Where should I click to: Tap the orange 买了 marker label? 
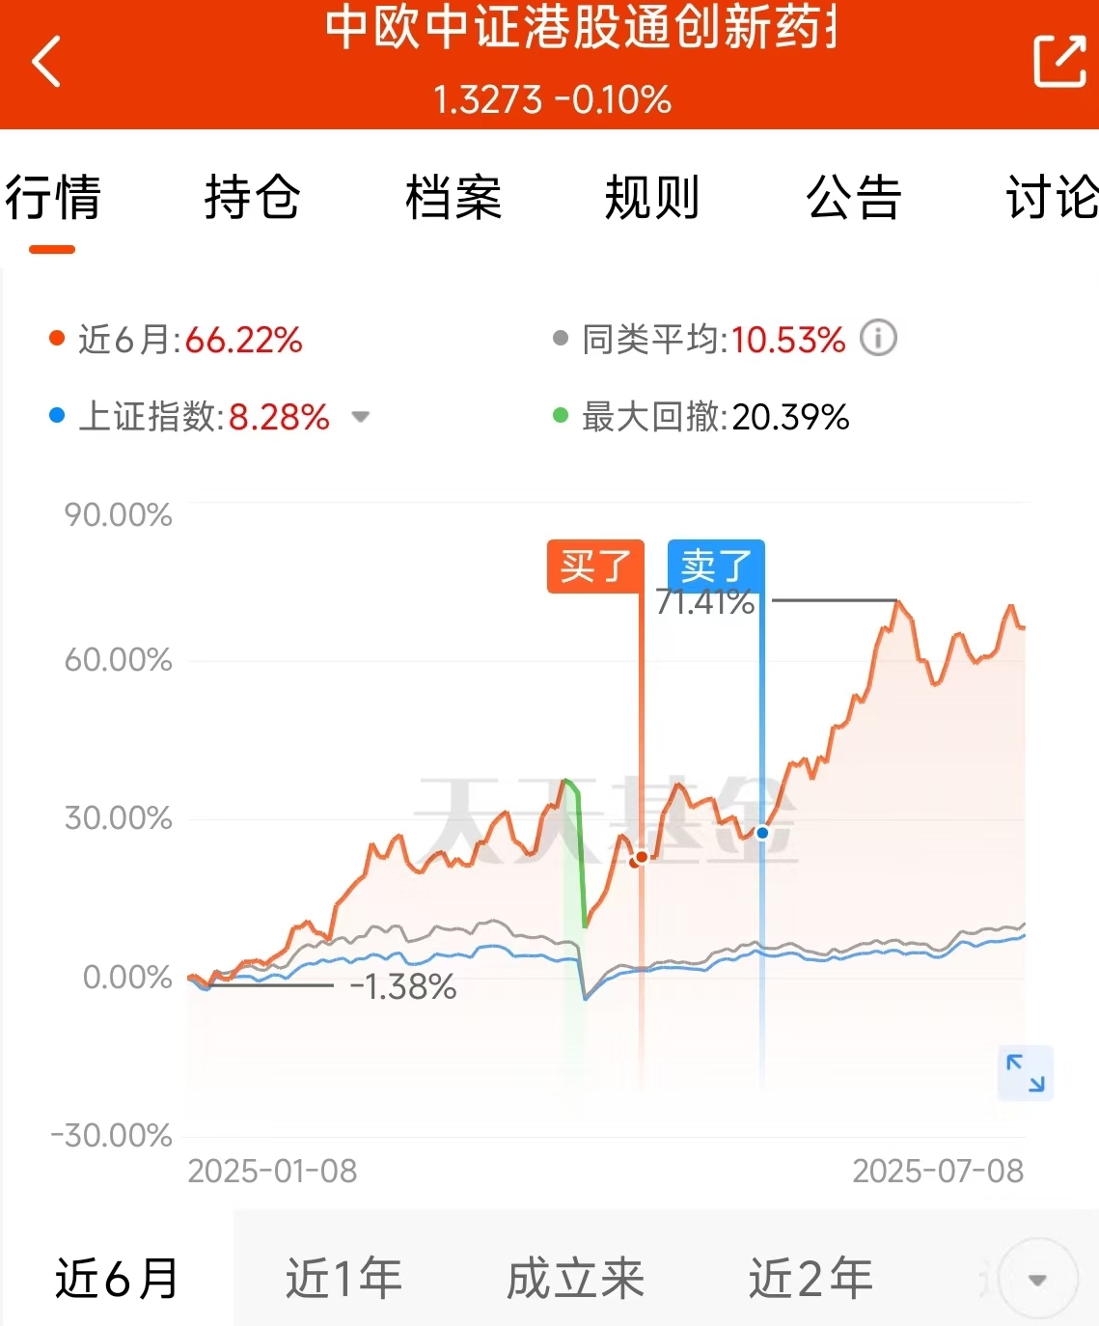pyautogui.click(x=595, y=566)
